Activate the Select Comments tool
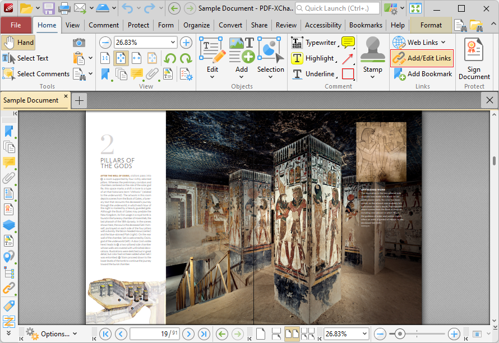 (36, 74)
